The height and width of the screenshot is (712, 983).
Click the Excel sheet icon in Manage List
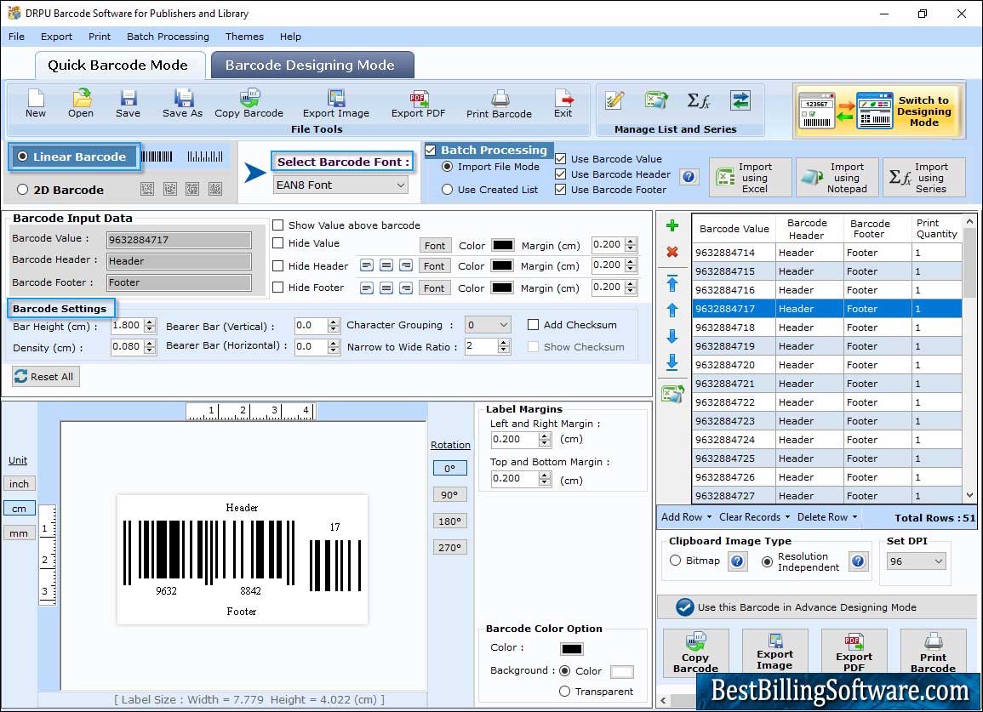pyautogui.click(x=655, y=100)
